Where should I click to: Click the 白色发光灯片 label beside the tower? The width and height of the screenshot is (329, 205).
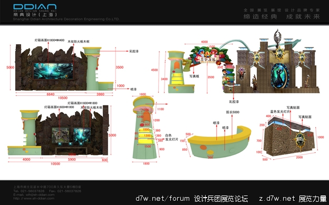tap(172, 138)
